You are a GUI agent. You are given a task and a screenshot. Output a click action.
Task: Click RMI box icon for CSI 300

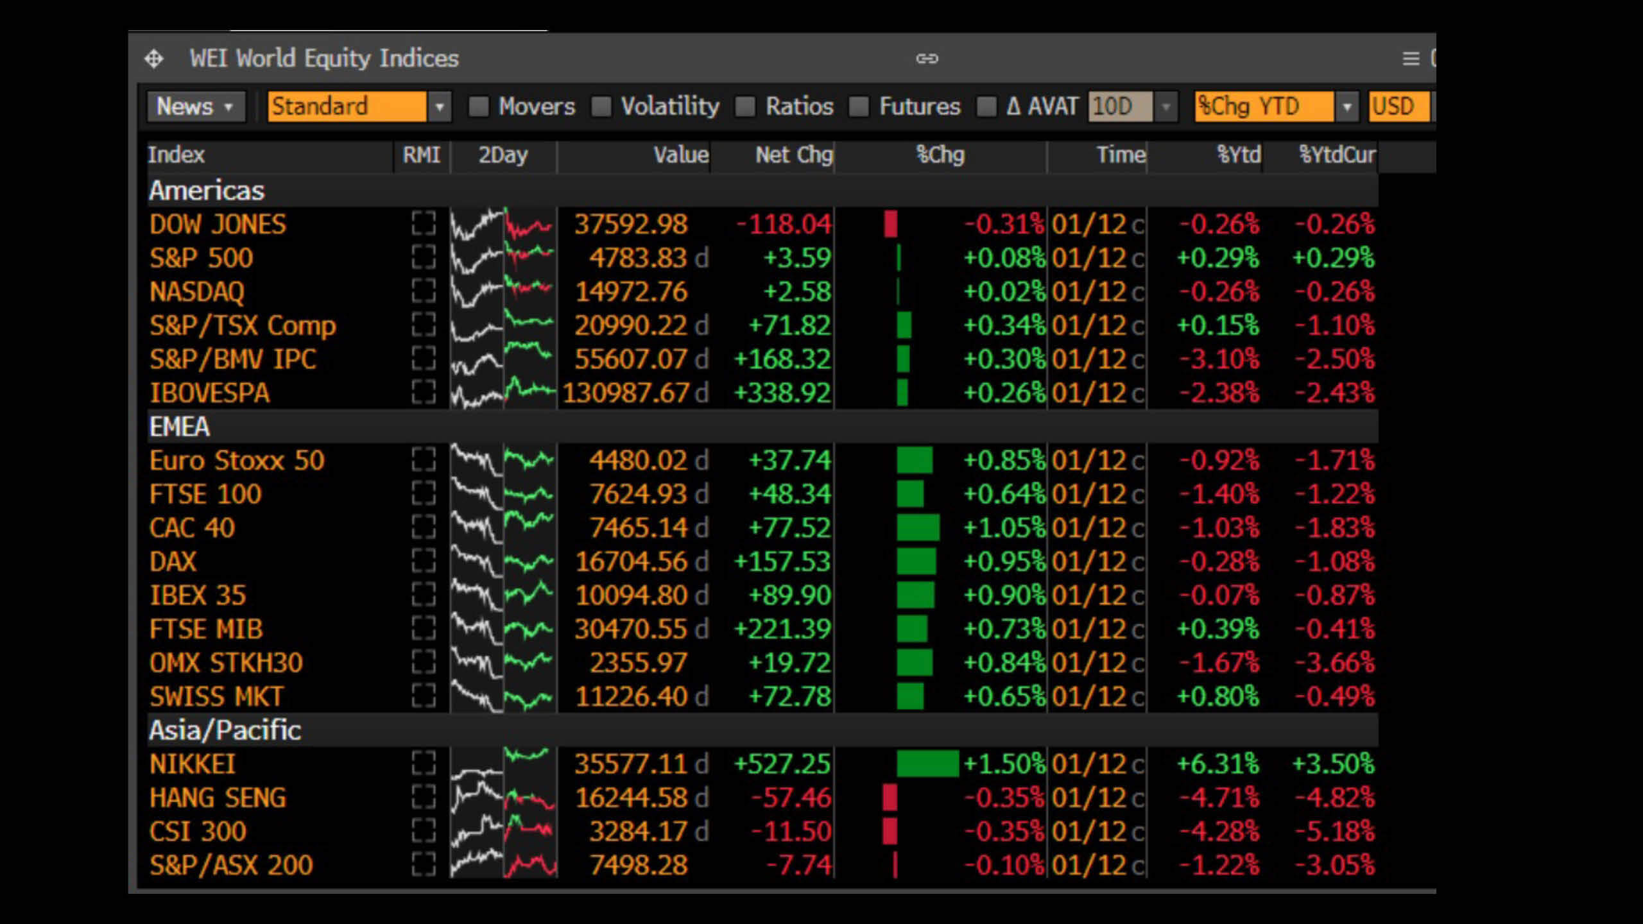[424, 831]
